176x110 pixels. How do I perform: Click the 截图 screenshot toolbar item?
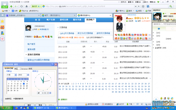(x=139, y=11)
